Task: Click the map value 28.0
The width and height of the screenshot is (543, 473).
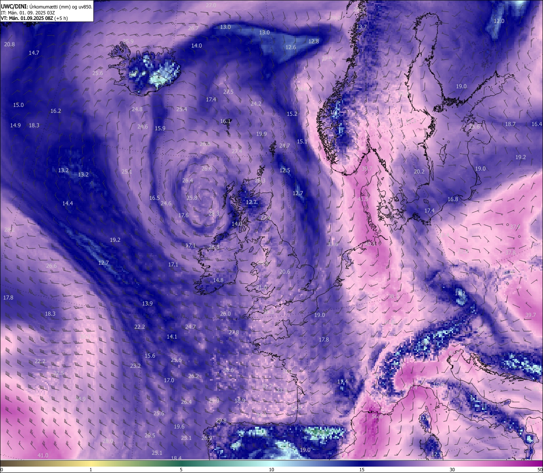Action: click(x=108, y=441)
